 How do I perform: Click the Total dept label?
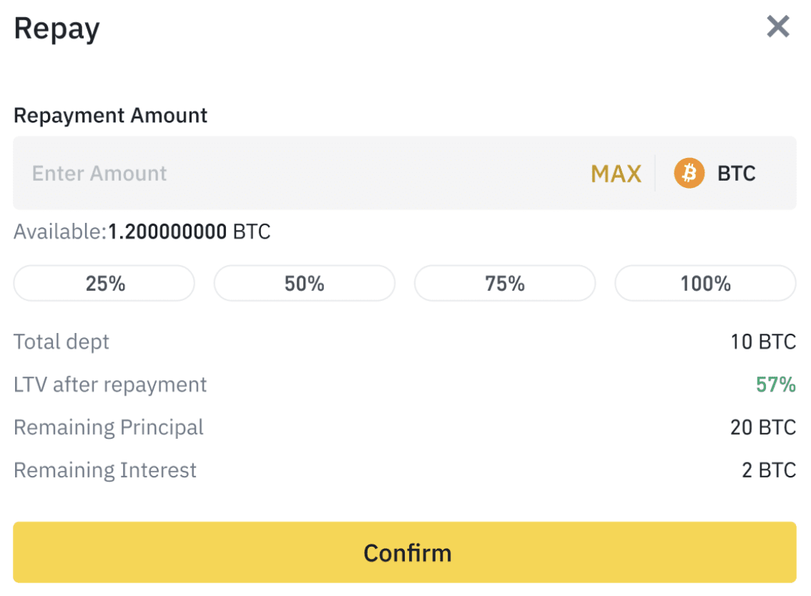61,342
